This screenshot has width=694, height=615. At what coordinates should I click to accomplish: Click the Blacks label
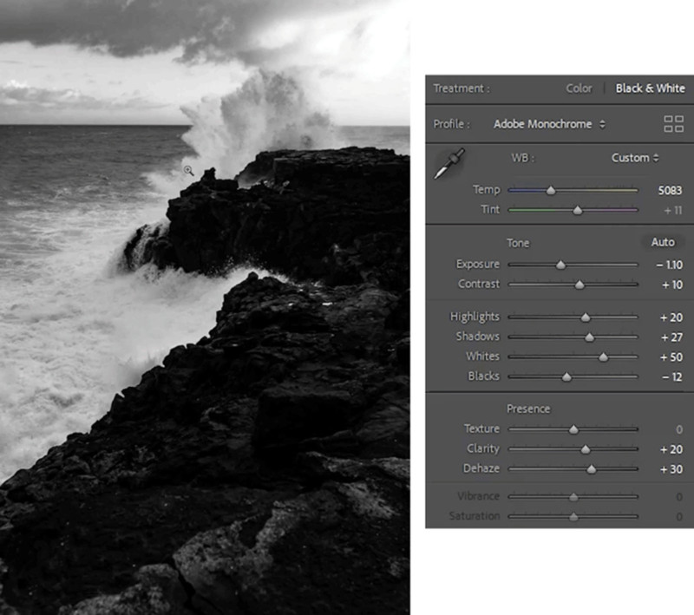[x=484, y=376]
